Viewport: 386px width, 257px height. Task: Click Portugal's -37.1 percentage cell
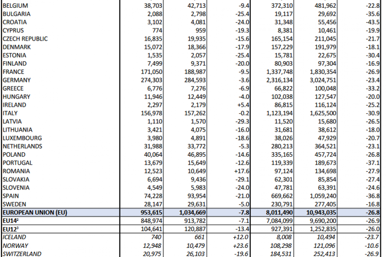pyautogui.click(x=372, y=163)
